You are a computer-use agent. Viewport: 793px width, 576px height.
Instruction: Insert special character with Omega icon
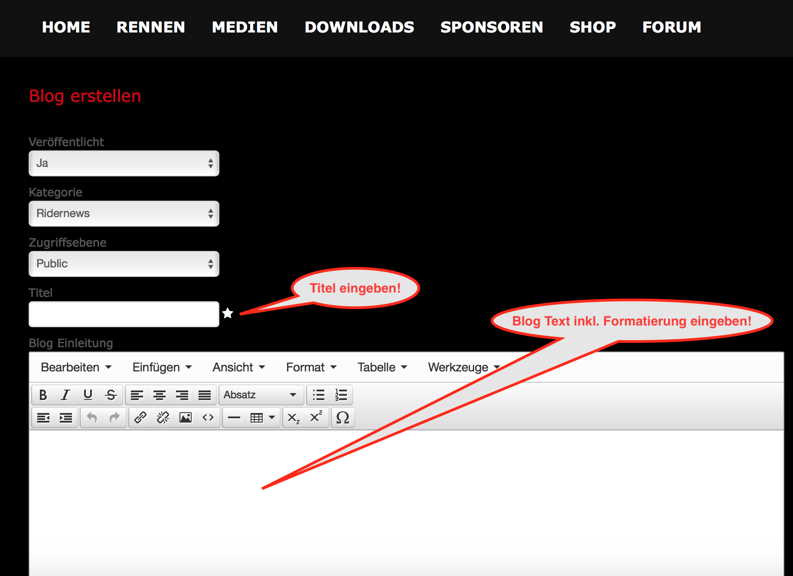tap(343, 417)
